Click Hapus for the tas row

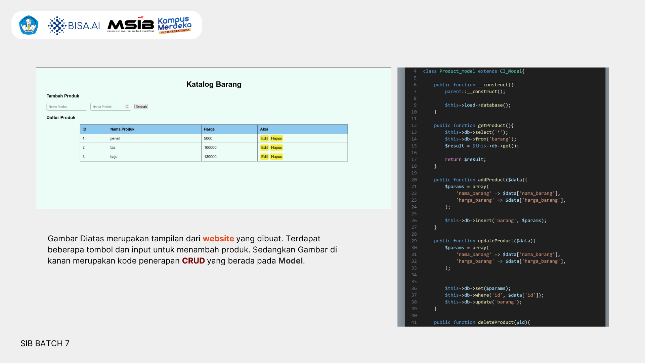coord(276,148)
